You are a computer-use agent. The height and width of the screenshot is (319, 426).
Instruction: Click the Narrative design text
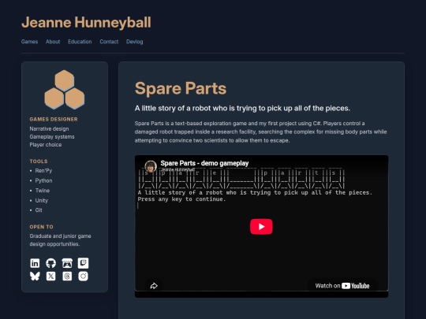tap(49, 128)
